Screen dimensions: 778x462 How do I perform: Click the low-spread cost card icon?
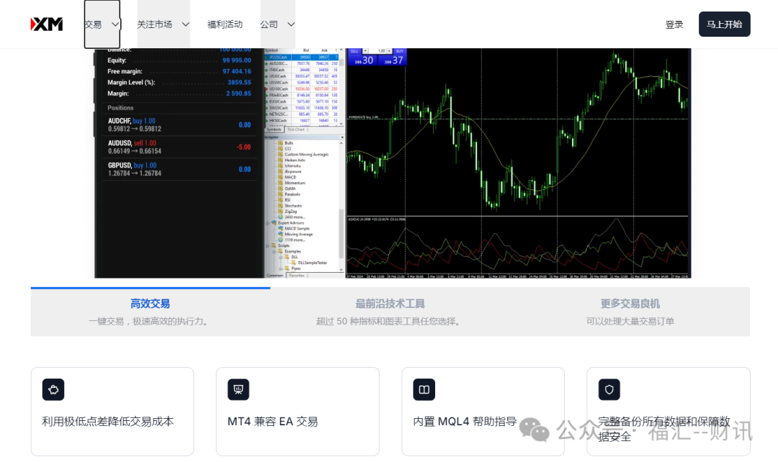[x=53, y=389]
